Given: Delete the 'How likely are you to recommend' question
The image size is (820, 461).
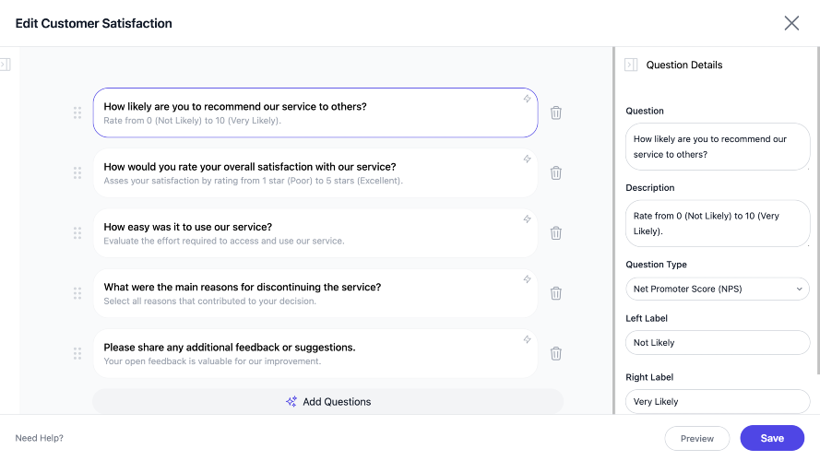Looking at the screenshot, I should click(x=556, y=112).
